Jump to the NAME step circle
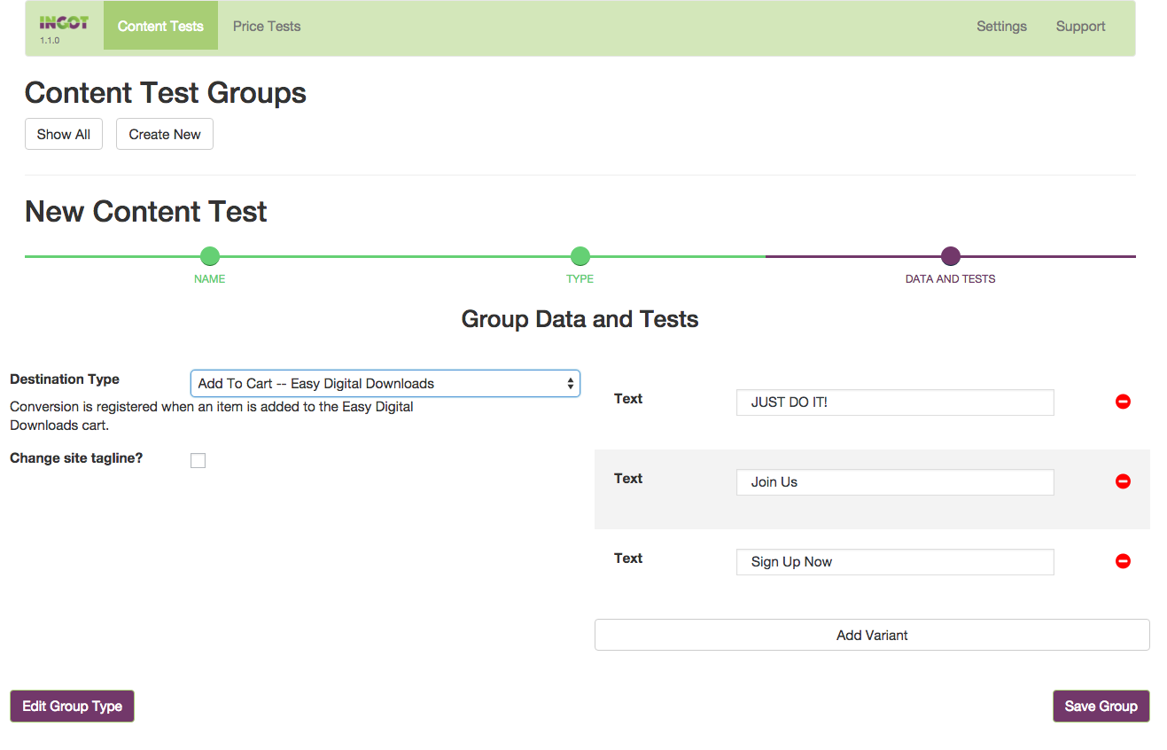The height and width of the screenshot is (750, 1167). tap(210, 256)
